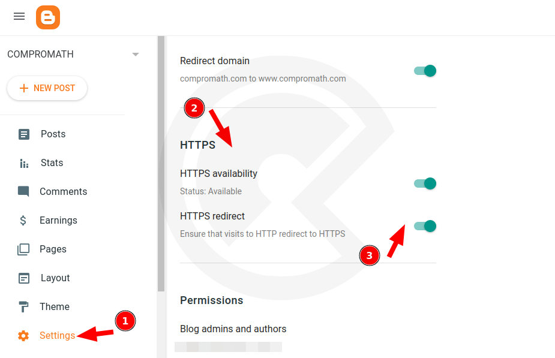Disable the HTTPS redirect switch
Screen dimensions: 555x358
[x=424, y=226]
